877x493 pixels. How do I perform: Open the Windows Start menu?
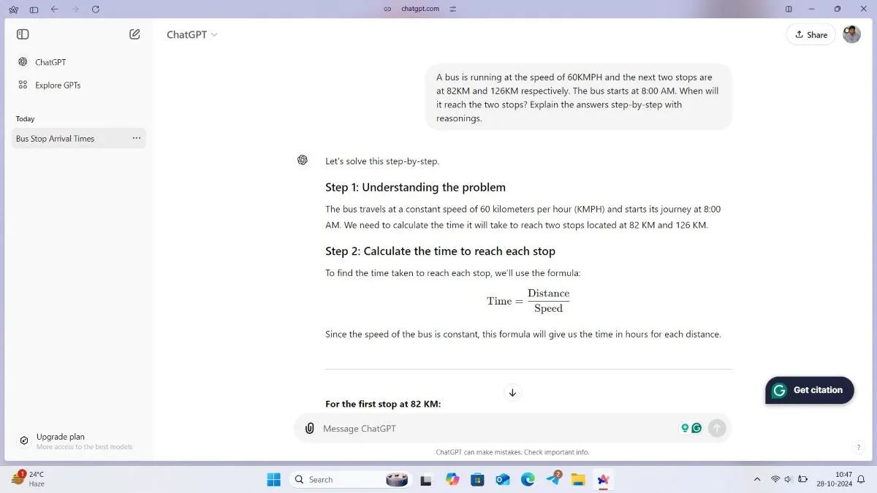click(273, 479)
